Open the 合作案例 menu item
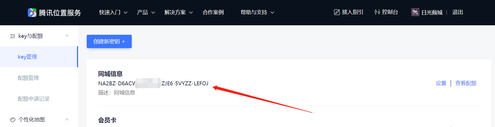The width and height of the screenshot is (495, 127). click(x=213, y=13)
